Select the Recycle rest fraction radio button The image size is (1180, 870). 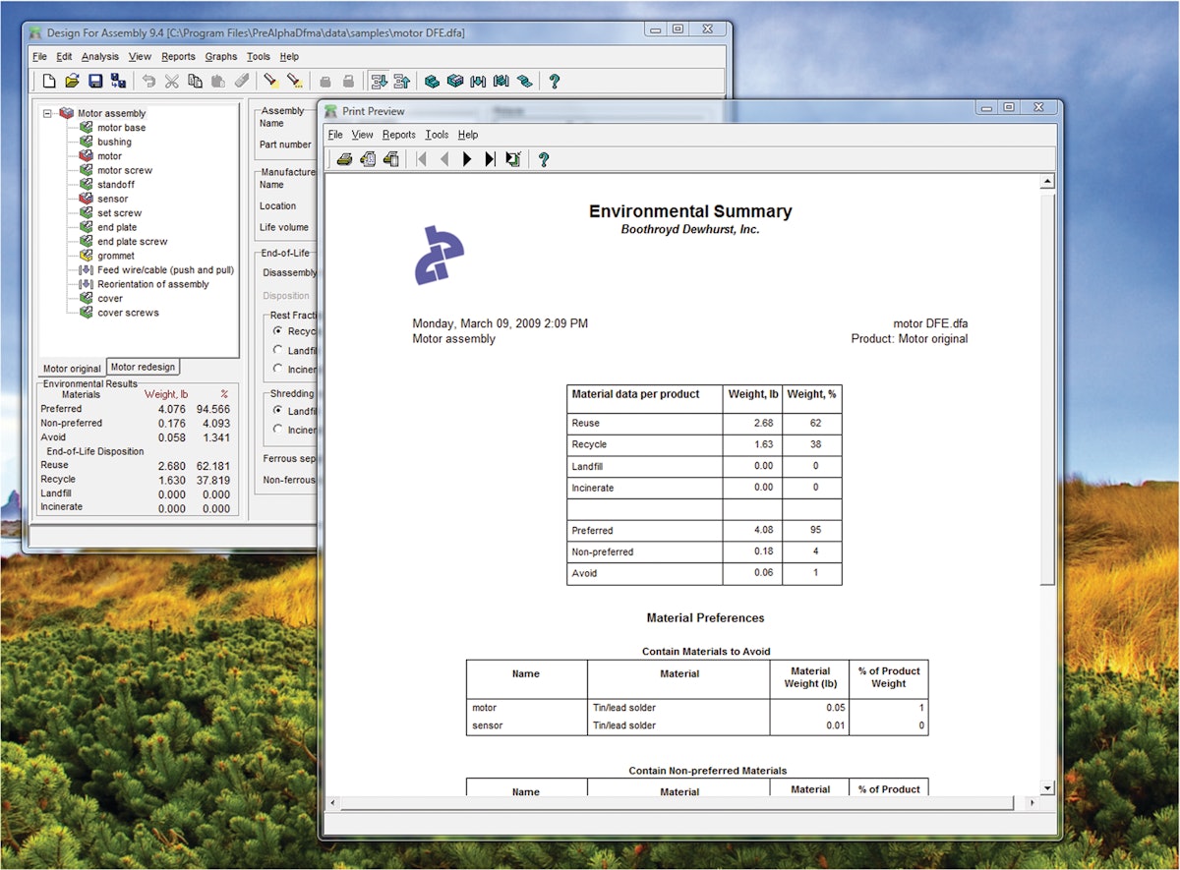coord(280,331)
